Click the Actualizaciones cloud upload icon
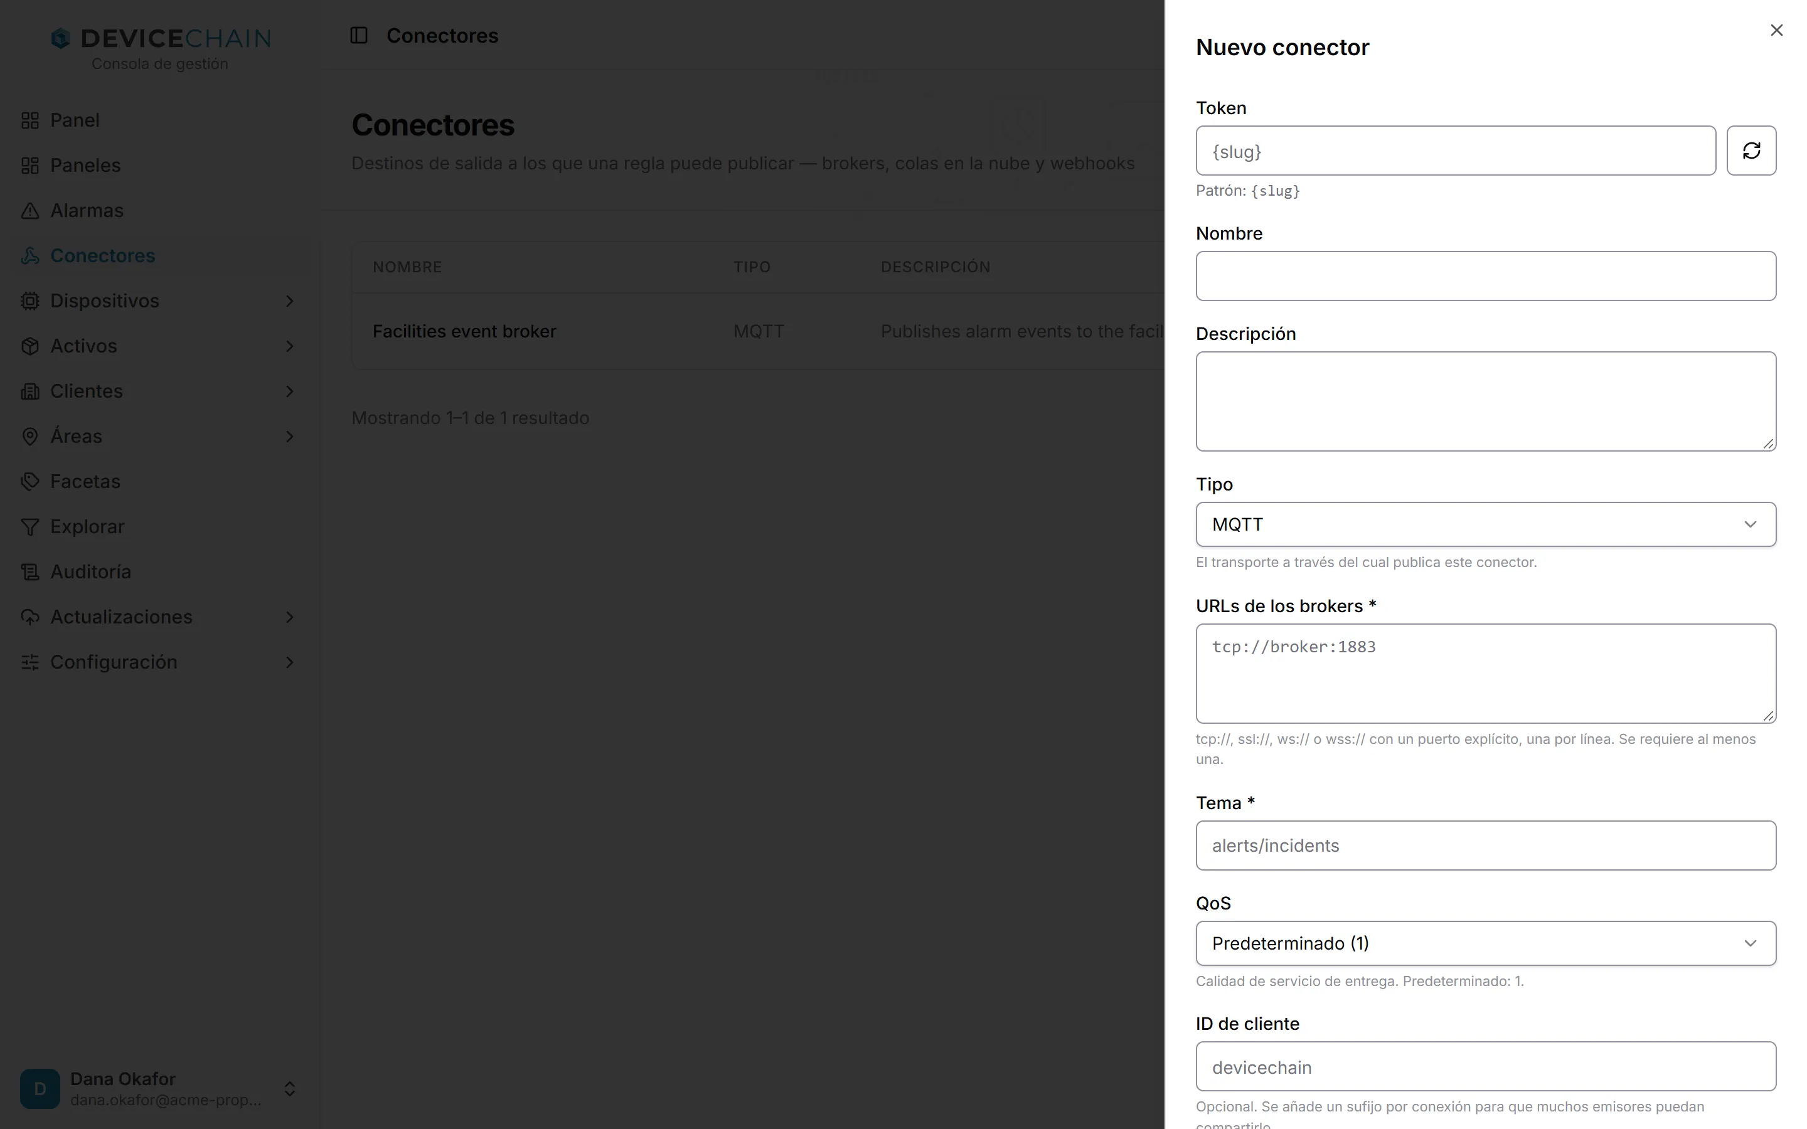This screenshot has height=1129, width=1807. tap(30, 617)
